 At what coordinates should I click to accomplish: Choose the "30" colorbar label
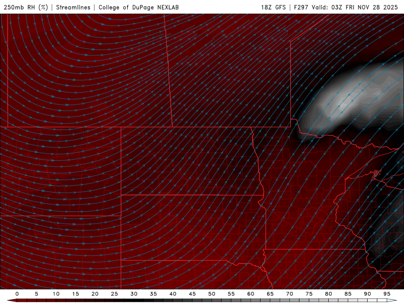point(134,294)
